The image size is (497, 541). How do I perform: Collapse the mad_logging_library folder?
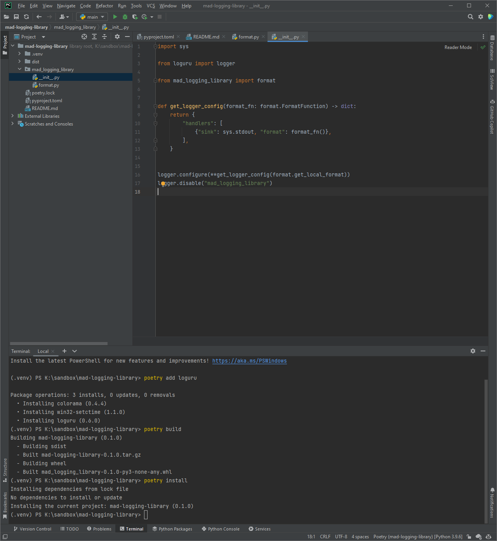[19, 69]
